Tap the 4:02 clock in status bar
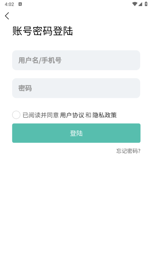Screen dimensions: 152x271 [9, 4]
